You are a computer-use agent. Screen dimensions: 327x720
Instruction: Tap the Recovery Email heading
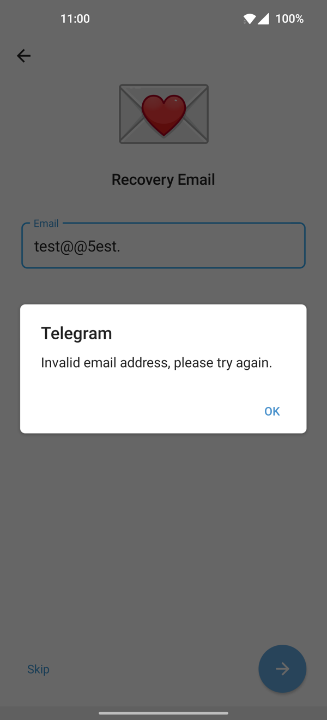[163, 179]
